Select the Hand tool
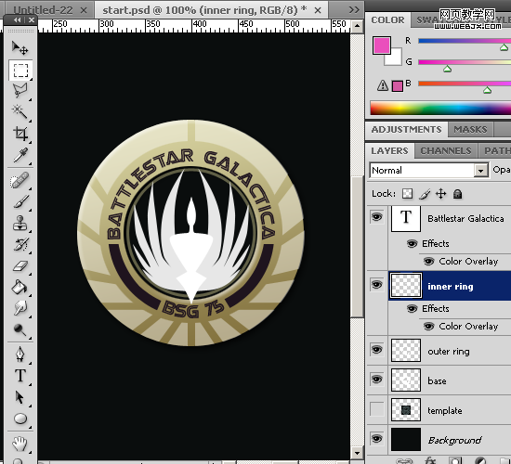The image size is (511, 464). [20, 444]
